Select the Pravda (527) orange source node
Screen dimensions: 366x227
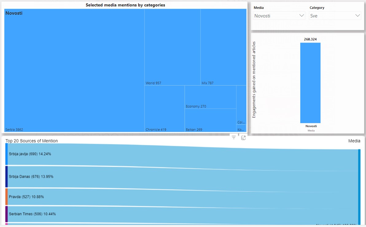coord(6,197)
